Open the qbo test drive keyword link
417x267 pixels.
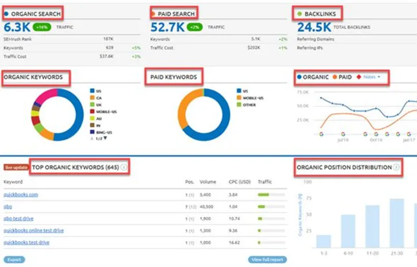pyautogui.click(x=19, y=218)
